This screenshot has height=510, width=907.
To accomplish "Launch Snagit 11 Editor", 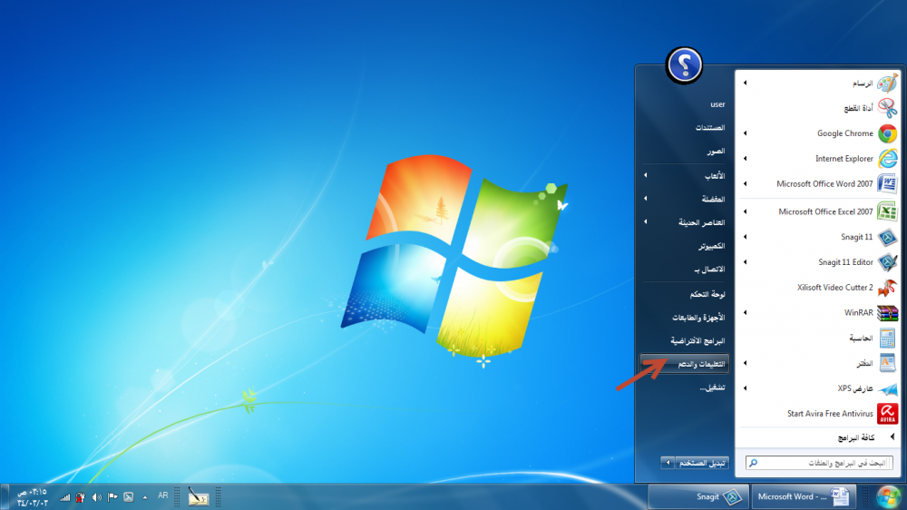I will [845, 262].
